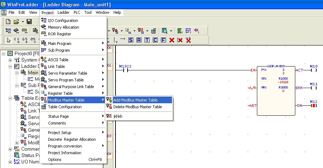This screenshot has width=323, height=168.
Task: Select the Counter C tool
Action: click(155, 40)
